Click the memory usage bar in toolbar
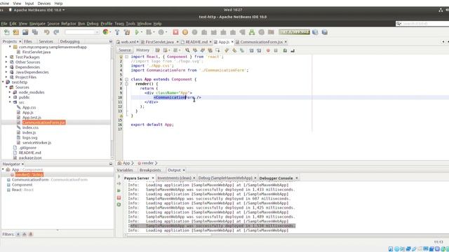This screenshot has width=449, height=252. (295, 32)
